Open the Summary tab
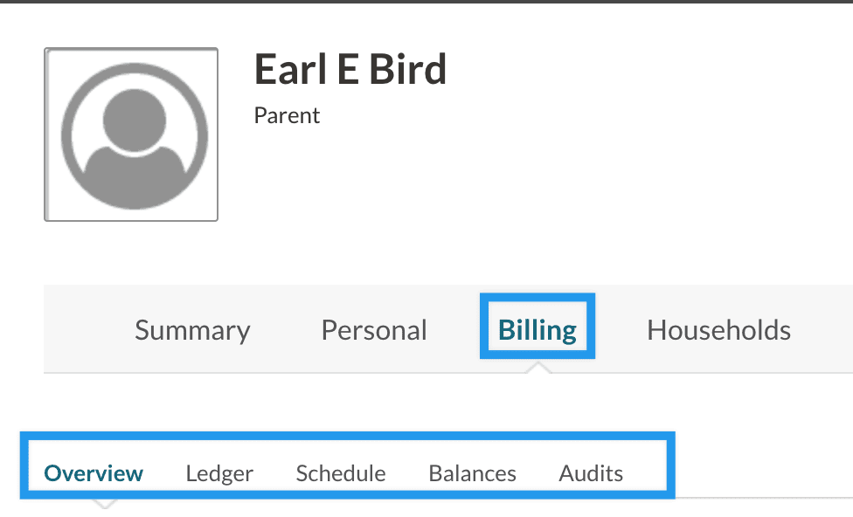Screen dimensions: 853x517 point(192,330)
